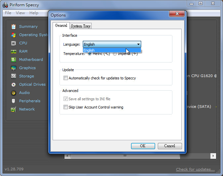
Task: Select Metric (°C) temperature radio button
Action: (x=90, y=54)
